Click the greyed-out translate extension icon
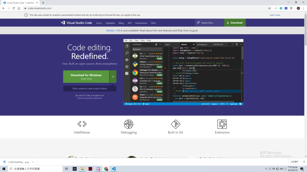This screenshot has width=307, height=172. [x=276, y=8]
